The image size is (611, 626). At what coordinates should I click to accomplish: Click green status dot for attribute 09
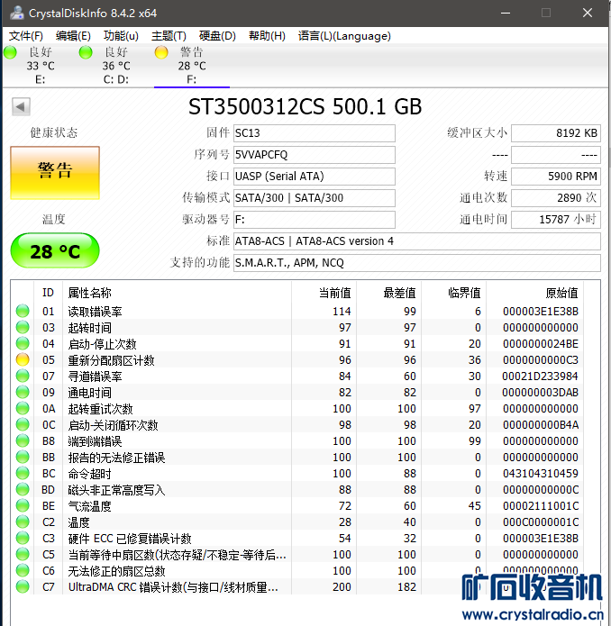[23, 392]
